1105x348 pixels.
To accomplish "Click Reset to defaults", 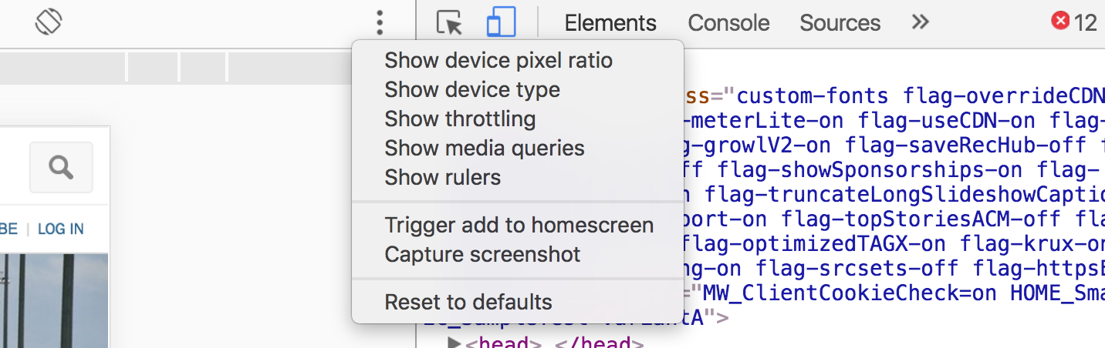I will (468, 302).
